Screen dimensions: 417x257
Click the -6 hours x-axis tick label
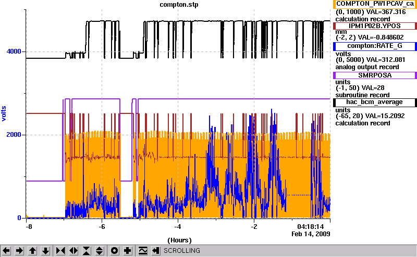(102, 227)
